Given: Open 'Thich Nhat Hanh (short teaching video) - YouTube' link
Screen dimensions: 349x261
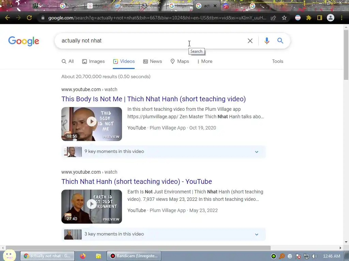Looking at the screenshot, I should [137, 181].
